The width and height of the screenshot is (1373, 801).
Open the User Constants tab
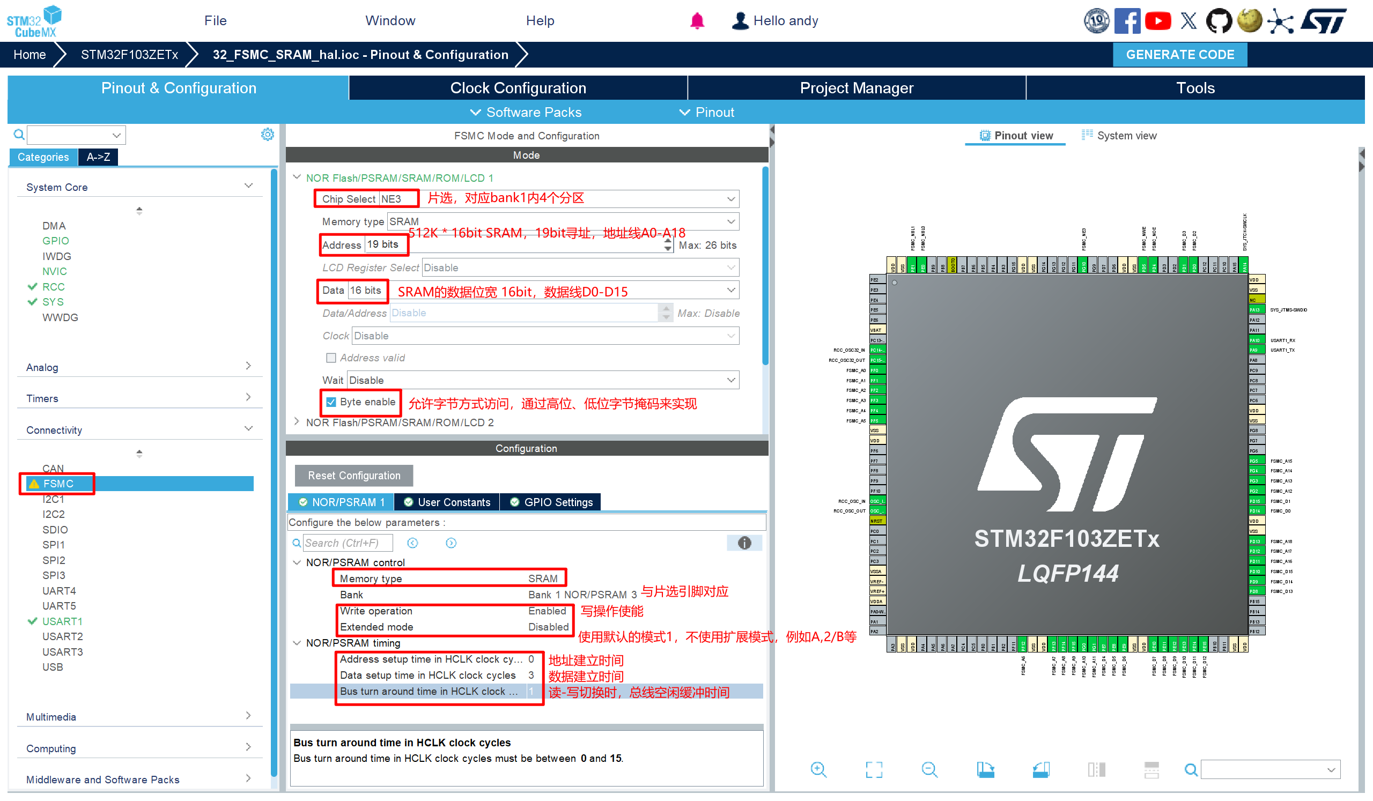pos(447,502)
